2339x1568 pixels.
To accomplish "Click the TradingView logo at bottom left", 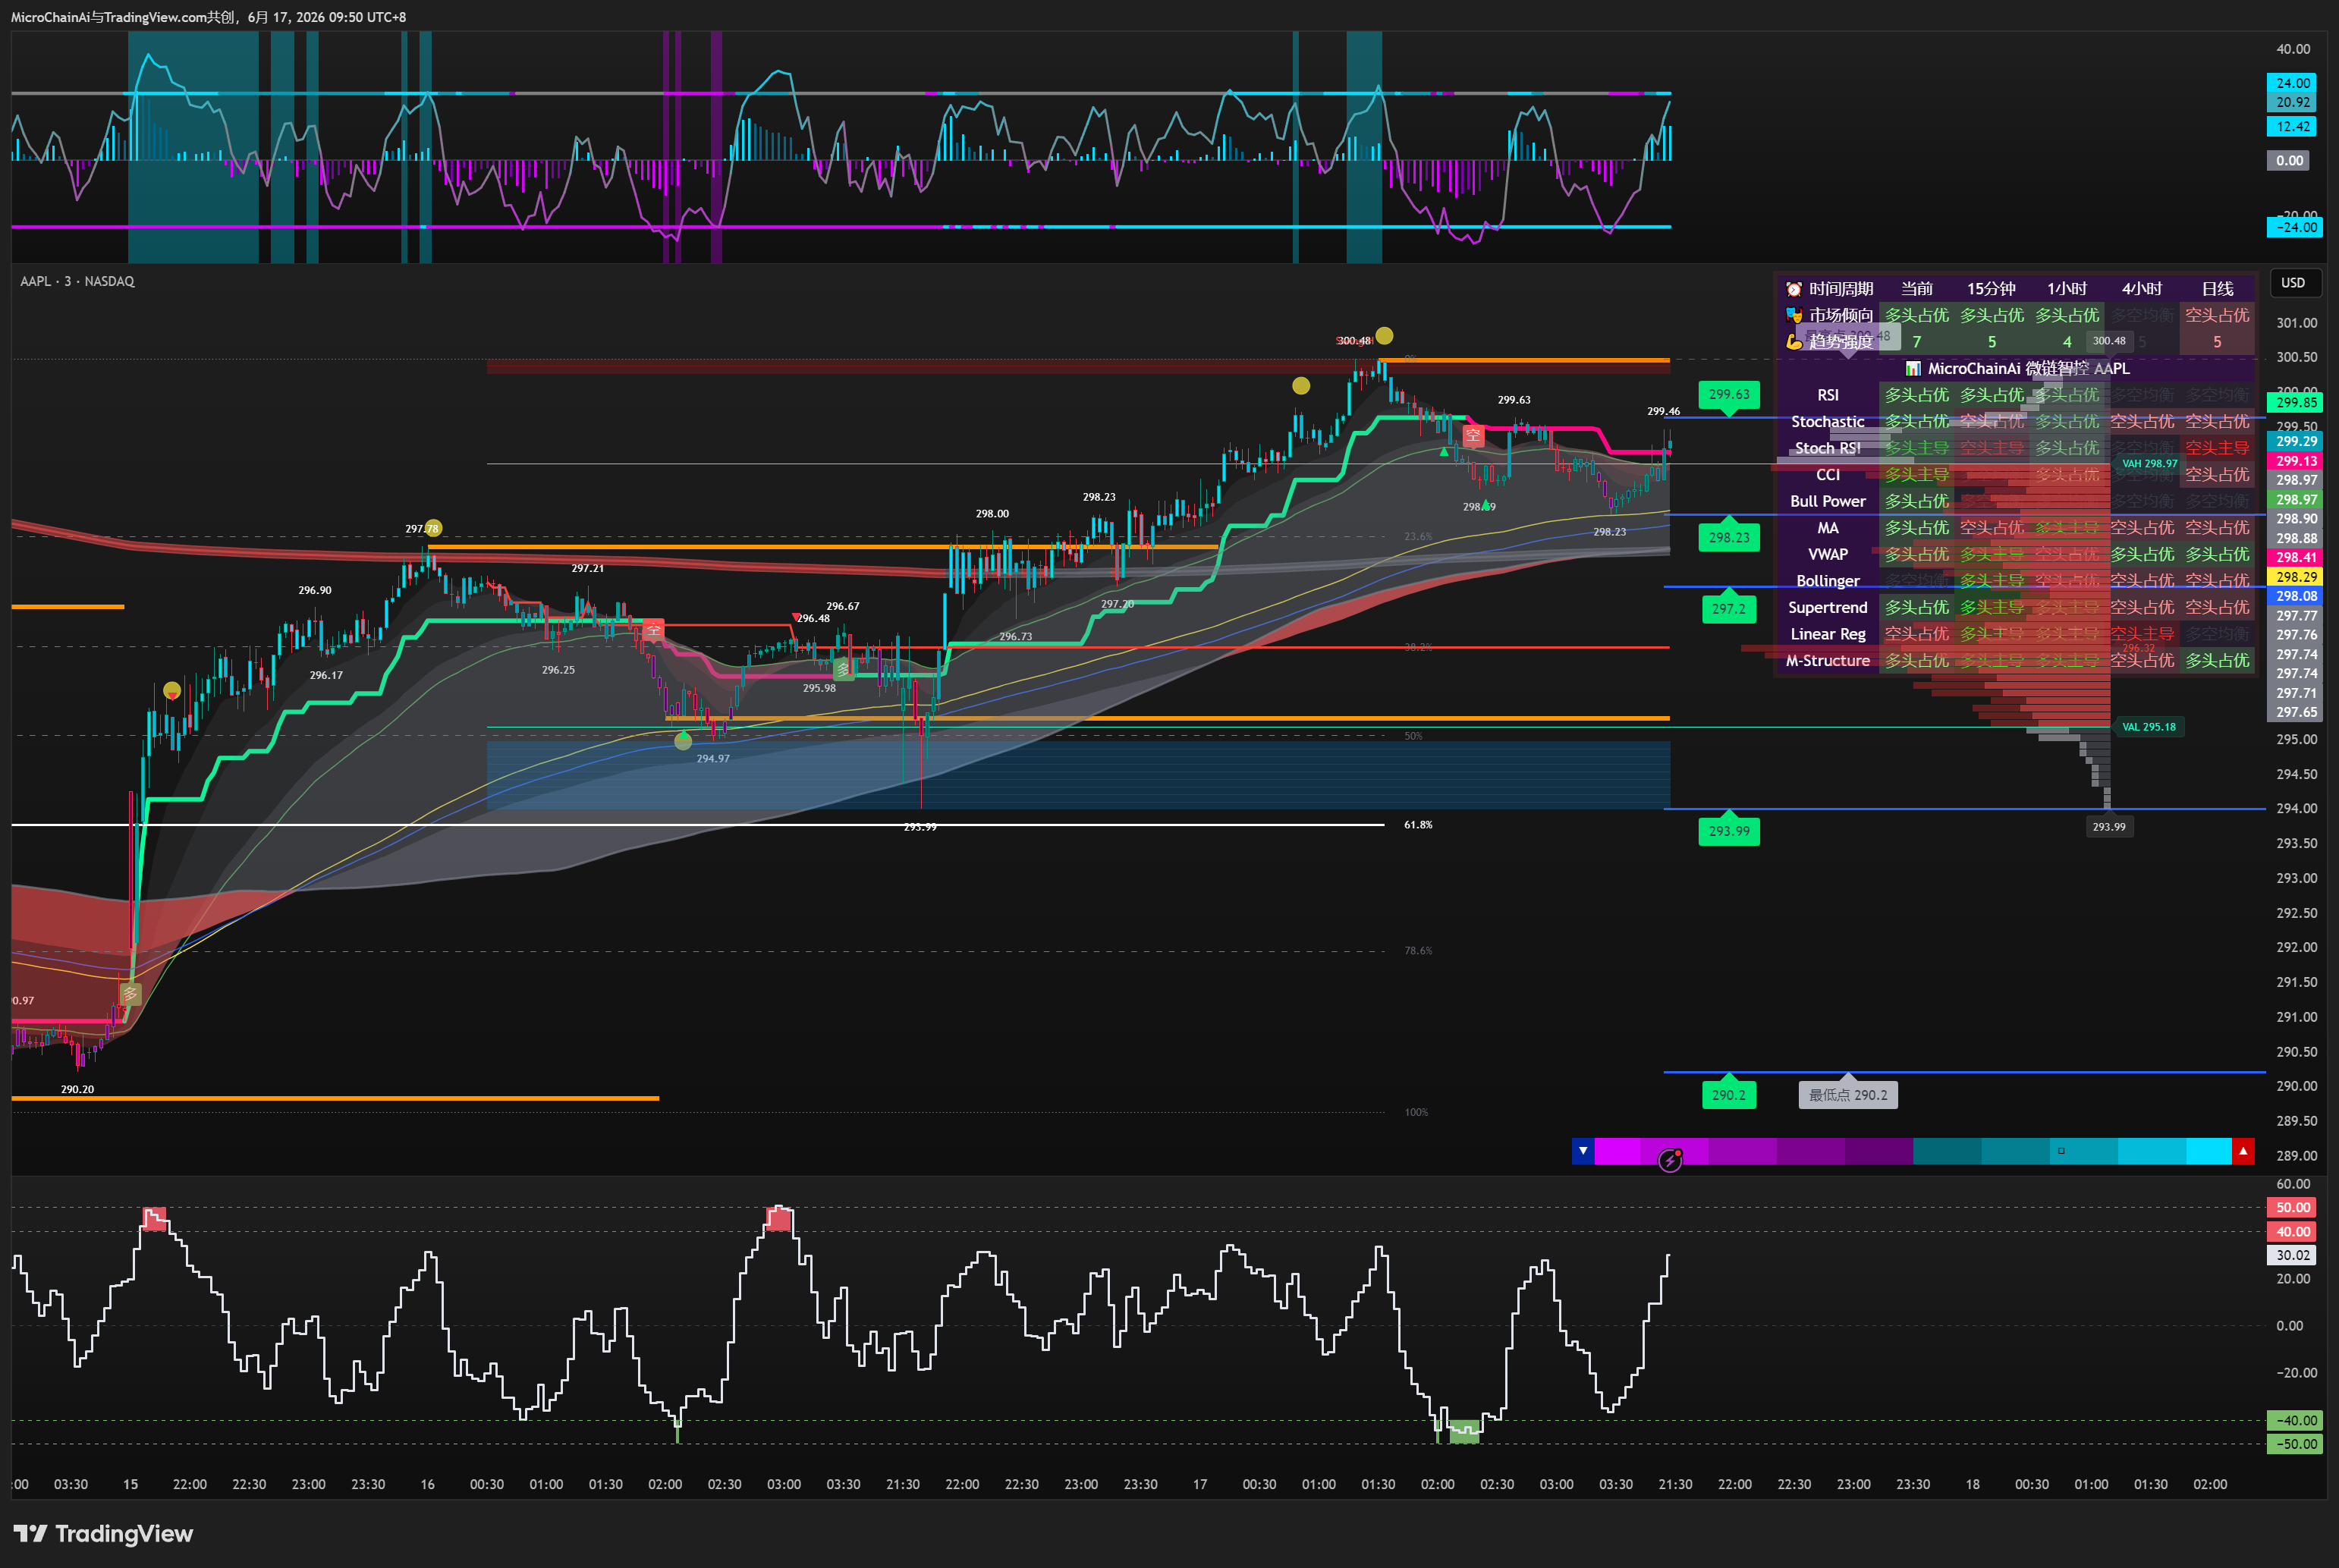I will [103, 1533].
